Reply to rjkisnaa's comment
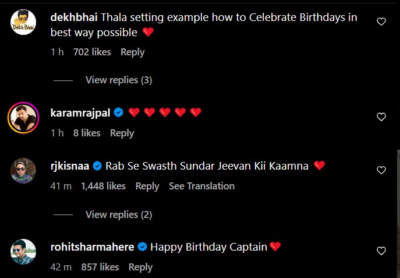The width and height of the screenshot is (400, 278). pyautogui.click(x=147, y=186)
